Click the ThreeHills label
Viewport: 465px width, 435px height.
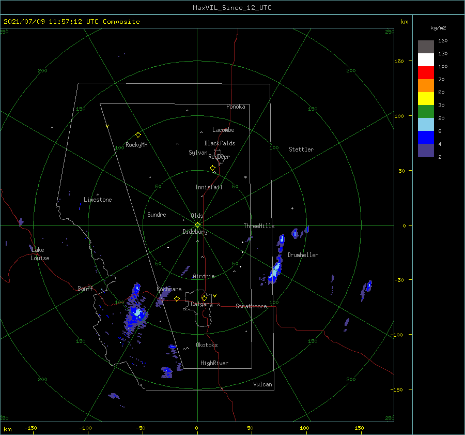pos(259,226)
